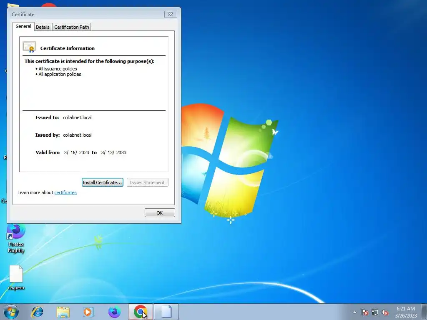Open the Firefox Nightly desktop shortcut
The width and height of the screenshot is (427, 320).
point(16,239)
